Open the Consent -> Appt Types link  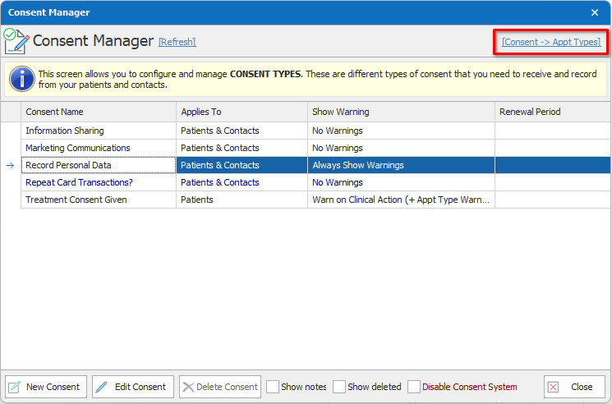[550, 42]
